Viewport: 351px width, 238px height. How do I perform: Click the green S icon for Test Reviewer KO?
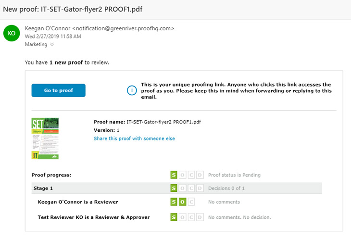click(174, 217)
